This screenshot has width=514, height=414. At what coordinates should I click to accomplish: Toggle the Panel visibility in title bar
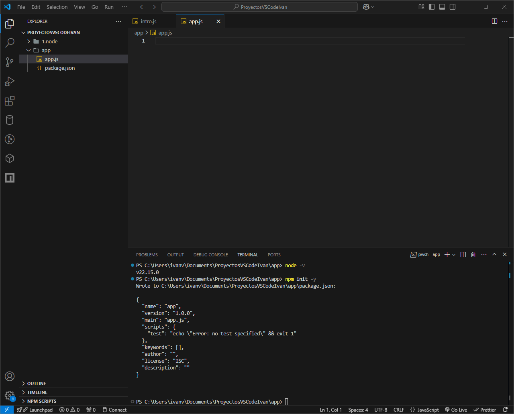(x=442, y=6)
